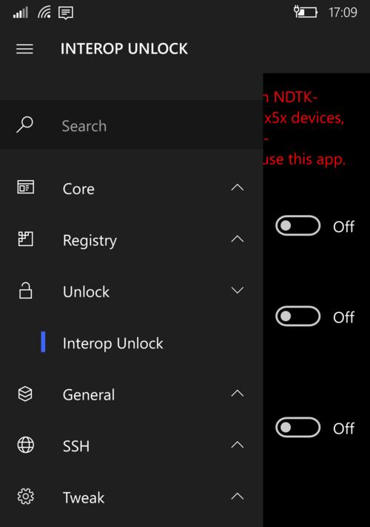Image resolution: width=370 pixels, height=527 pixels.
Task: Expand the Tweak section chevron
Action: coord(238,496)
